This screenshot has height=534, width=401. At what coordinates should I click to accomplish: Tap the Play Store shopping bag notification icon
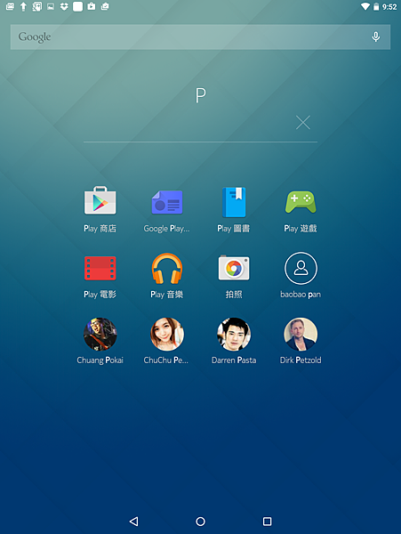[x=92, y=6]
